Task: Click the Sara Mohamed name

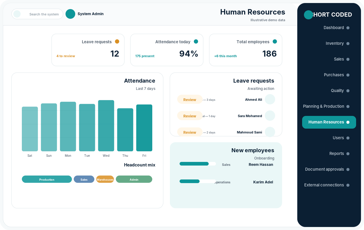Action: pyautogui.click(x=250, y=116)
